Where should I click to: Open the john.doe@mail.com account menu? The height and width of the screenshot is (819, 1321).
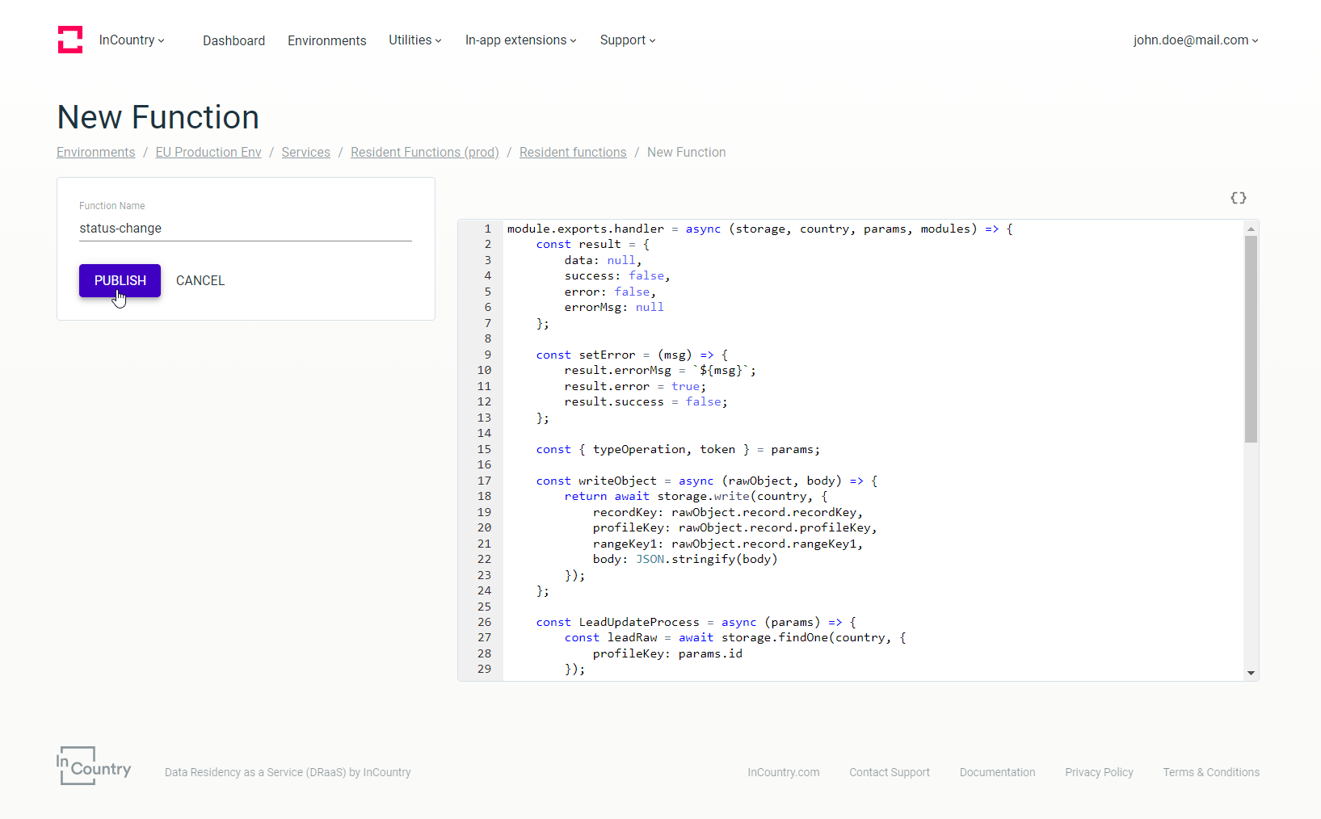(1195, 40)
